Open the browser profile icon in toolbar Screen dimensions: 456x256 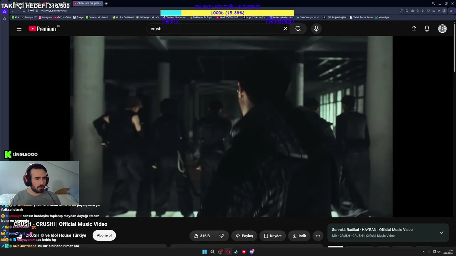[444, 11]
